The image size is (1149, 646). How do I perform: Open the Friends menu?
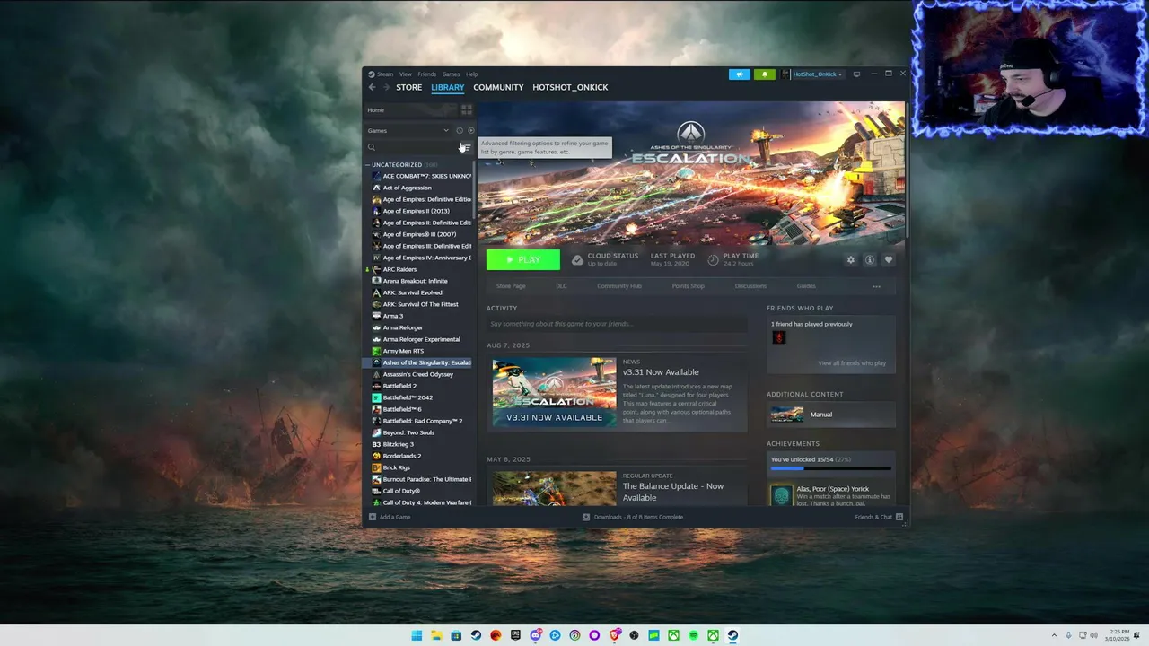click(x=426, y=74)
